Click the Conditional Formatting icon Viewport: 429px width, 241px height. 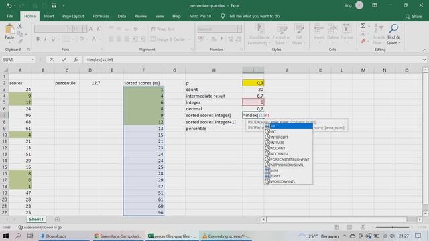pos(259,29)
